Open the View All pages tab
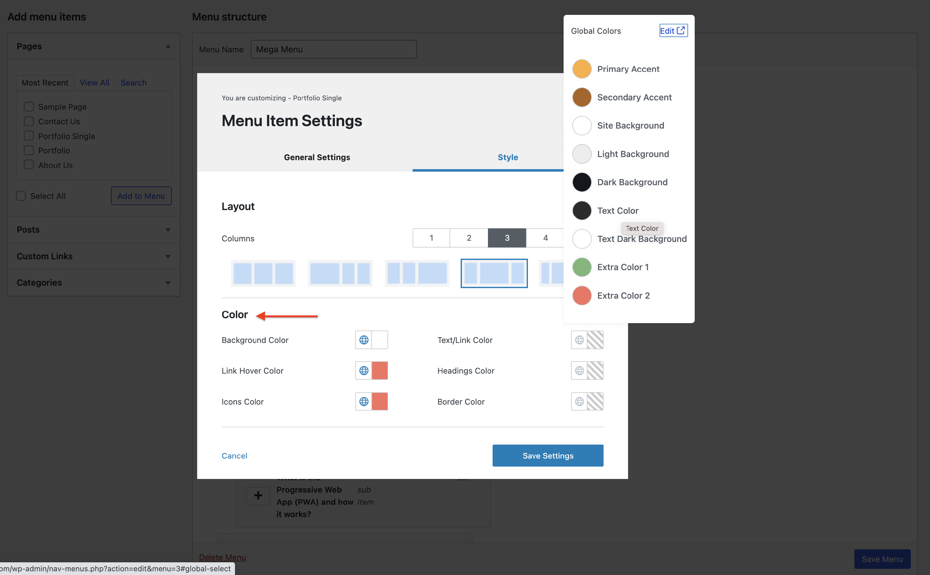Image resolution: width=930 pixels, height=575 pixels. tap(94, 82)
